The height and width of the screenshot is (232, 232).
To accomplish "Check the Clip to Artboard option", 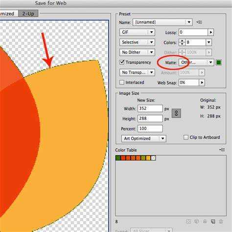I will pos(186,137).
